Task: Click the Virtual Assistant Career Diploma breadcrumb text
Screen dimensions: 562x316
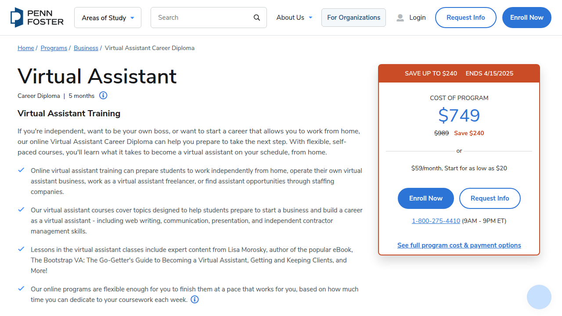Action: (x=150, y=48)
